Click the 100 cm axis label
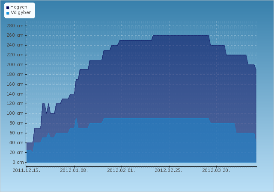274x192 pixels. click(x=15, y=113)
